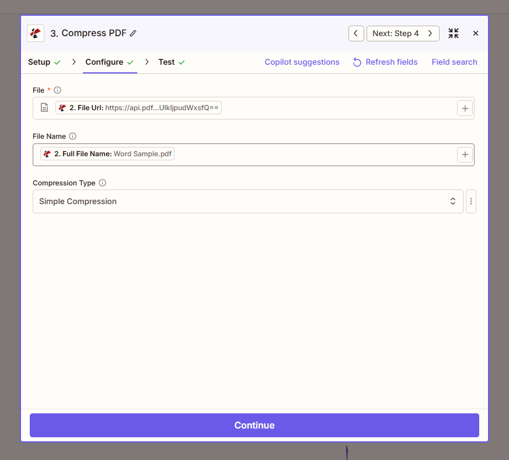Open the three-dot menu next to Compression Type
Screen dimensions: 509x460
pos(471,201)
